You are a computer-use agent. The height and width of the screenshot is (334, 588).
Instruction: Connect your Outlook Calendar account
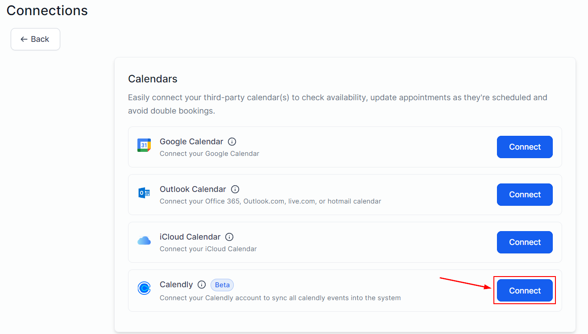point(525,194)
